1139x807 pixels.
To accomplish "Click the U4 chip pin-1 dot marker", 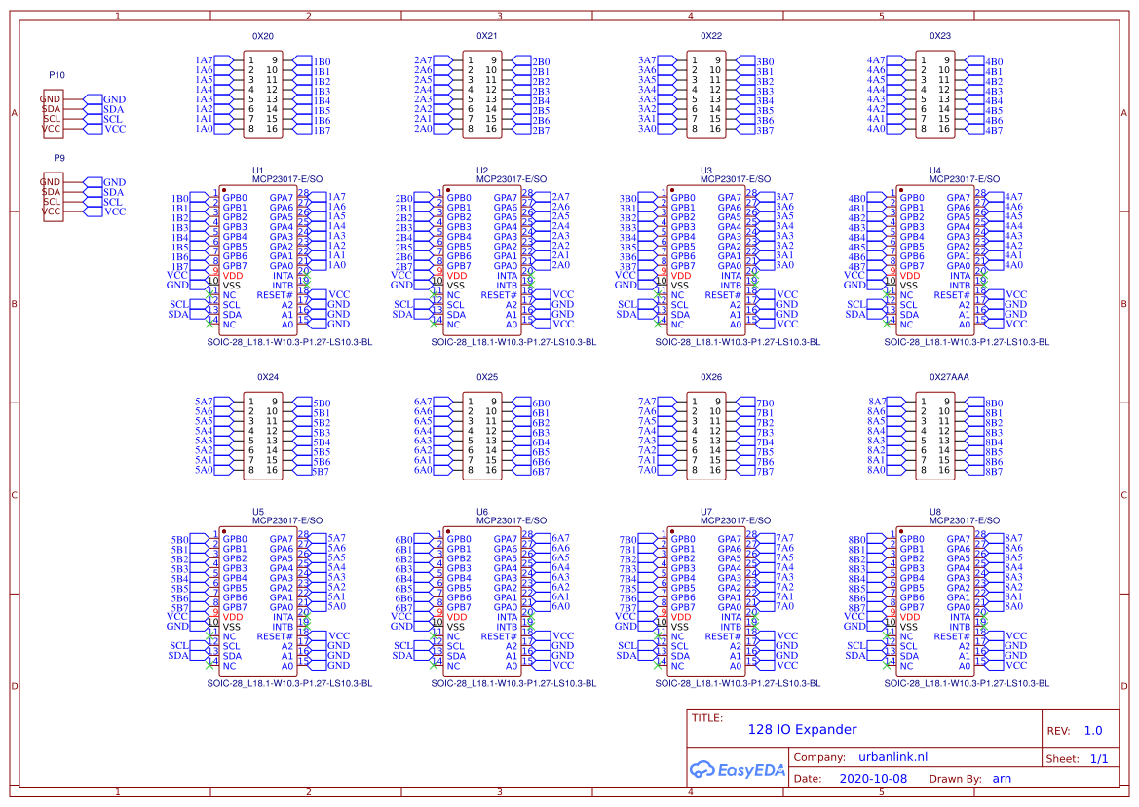I will [x=901, y=190].
